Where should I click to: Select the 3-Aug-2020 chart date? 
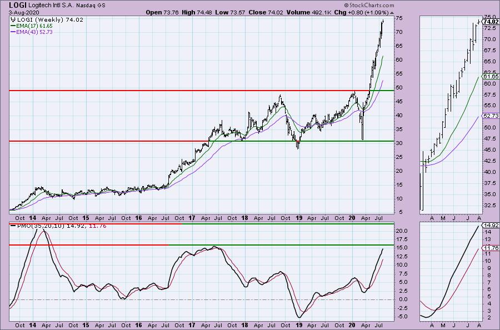tap(24, 12)
